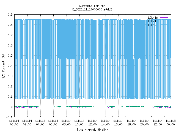Click the x-axis label '111114 16:00'
The width and height of the screenshot is (176, 132).
point(119,123)
